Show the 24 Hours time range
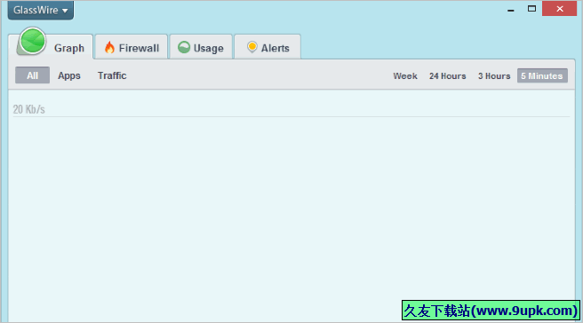Image resolution: width=583 pixels, height=323 pixels. pos(448,76)
